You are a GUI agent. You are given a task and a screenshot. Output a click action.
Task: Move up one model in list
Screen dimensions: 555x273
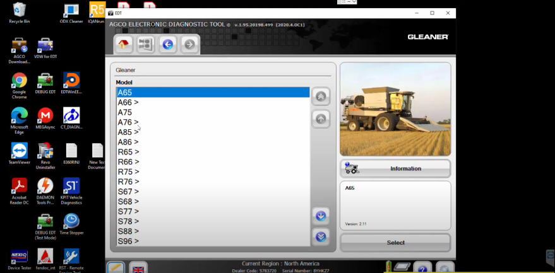tap(321, 119)
